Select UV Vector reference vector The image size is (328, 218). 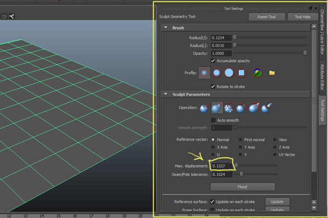(274, 155)
